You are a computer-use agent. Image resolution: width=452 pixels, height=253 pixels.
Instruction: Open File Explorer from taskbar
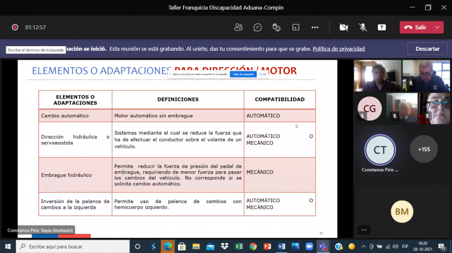click(x=196, y=246)
